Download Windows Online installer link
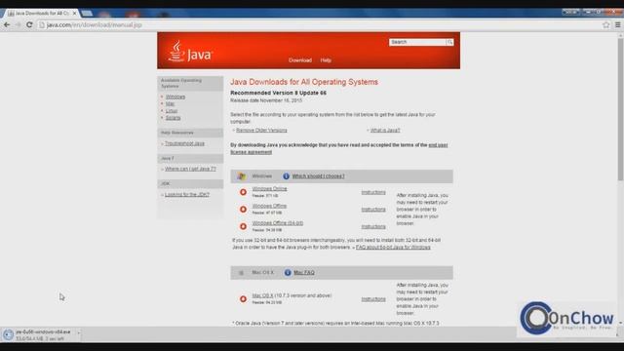This screenshot has width=624, height=351. click(x=269, y=188)
